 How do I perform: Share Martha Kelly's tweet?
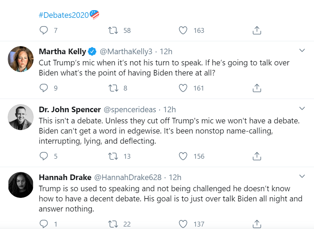pos(257,88)
